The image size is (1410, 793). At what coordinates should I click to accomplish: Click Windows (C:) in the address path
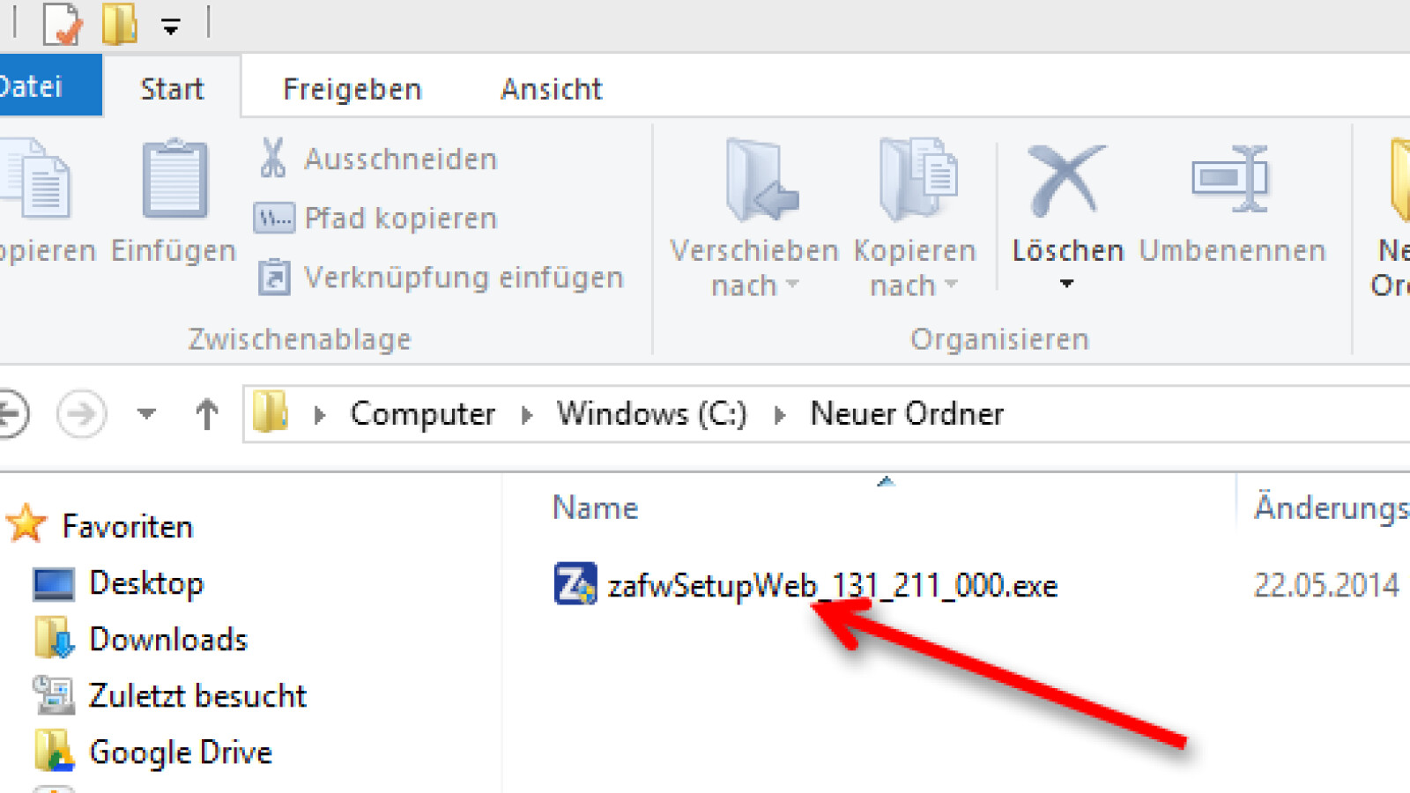pyautogui.click(x=651, y=413)
